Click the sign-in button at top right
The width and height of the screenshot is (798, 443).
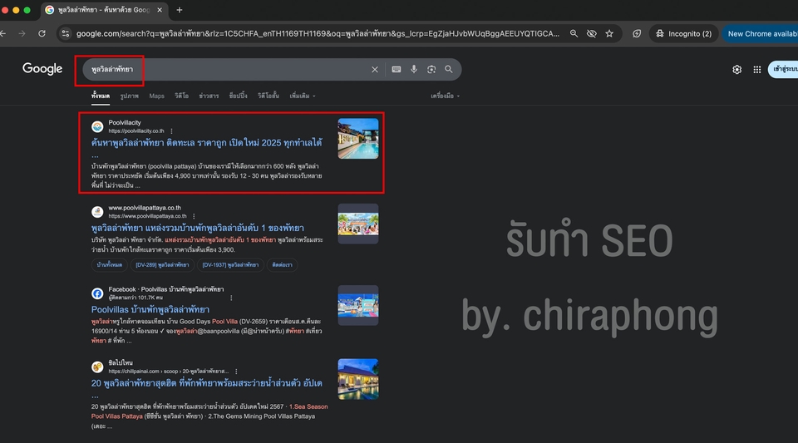tap(783, 70)
